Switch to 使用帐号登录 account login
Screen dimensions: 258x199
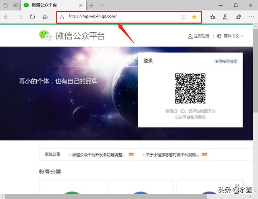pyautogui.click(x=226, y=61)
